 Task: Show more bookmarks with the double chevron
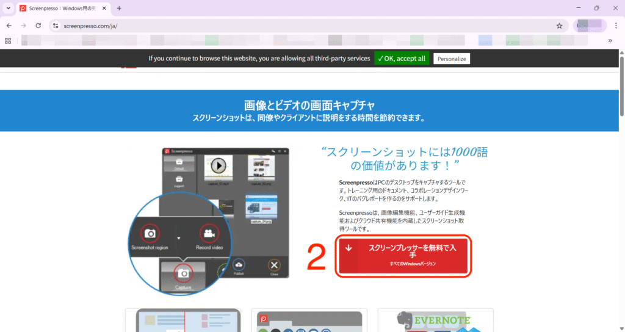[610, 41]
